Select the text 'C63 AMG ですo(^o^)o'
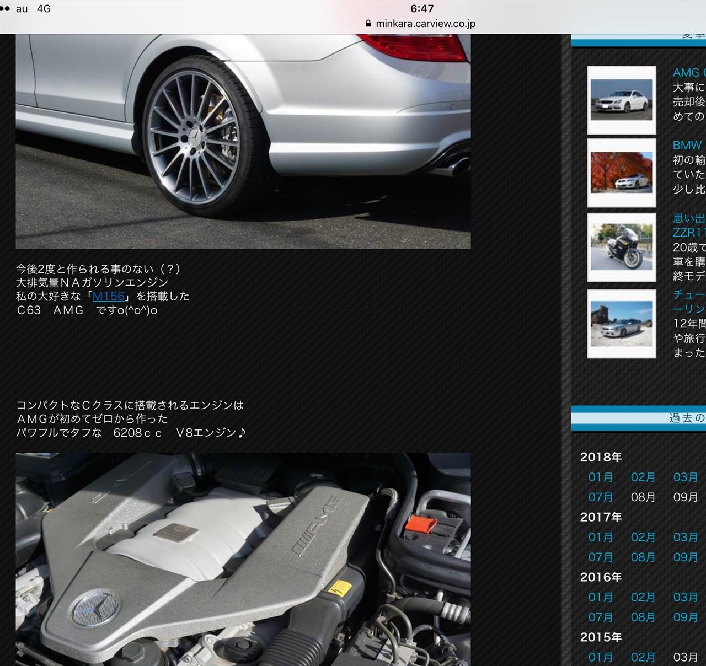Image resolution: width=706 pixels, height=666 pixels. 87,310
